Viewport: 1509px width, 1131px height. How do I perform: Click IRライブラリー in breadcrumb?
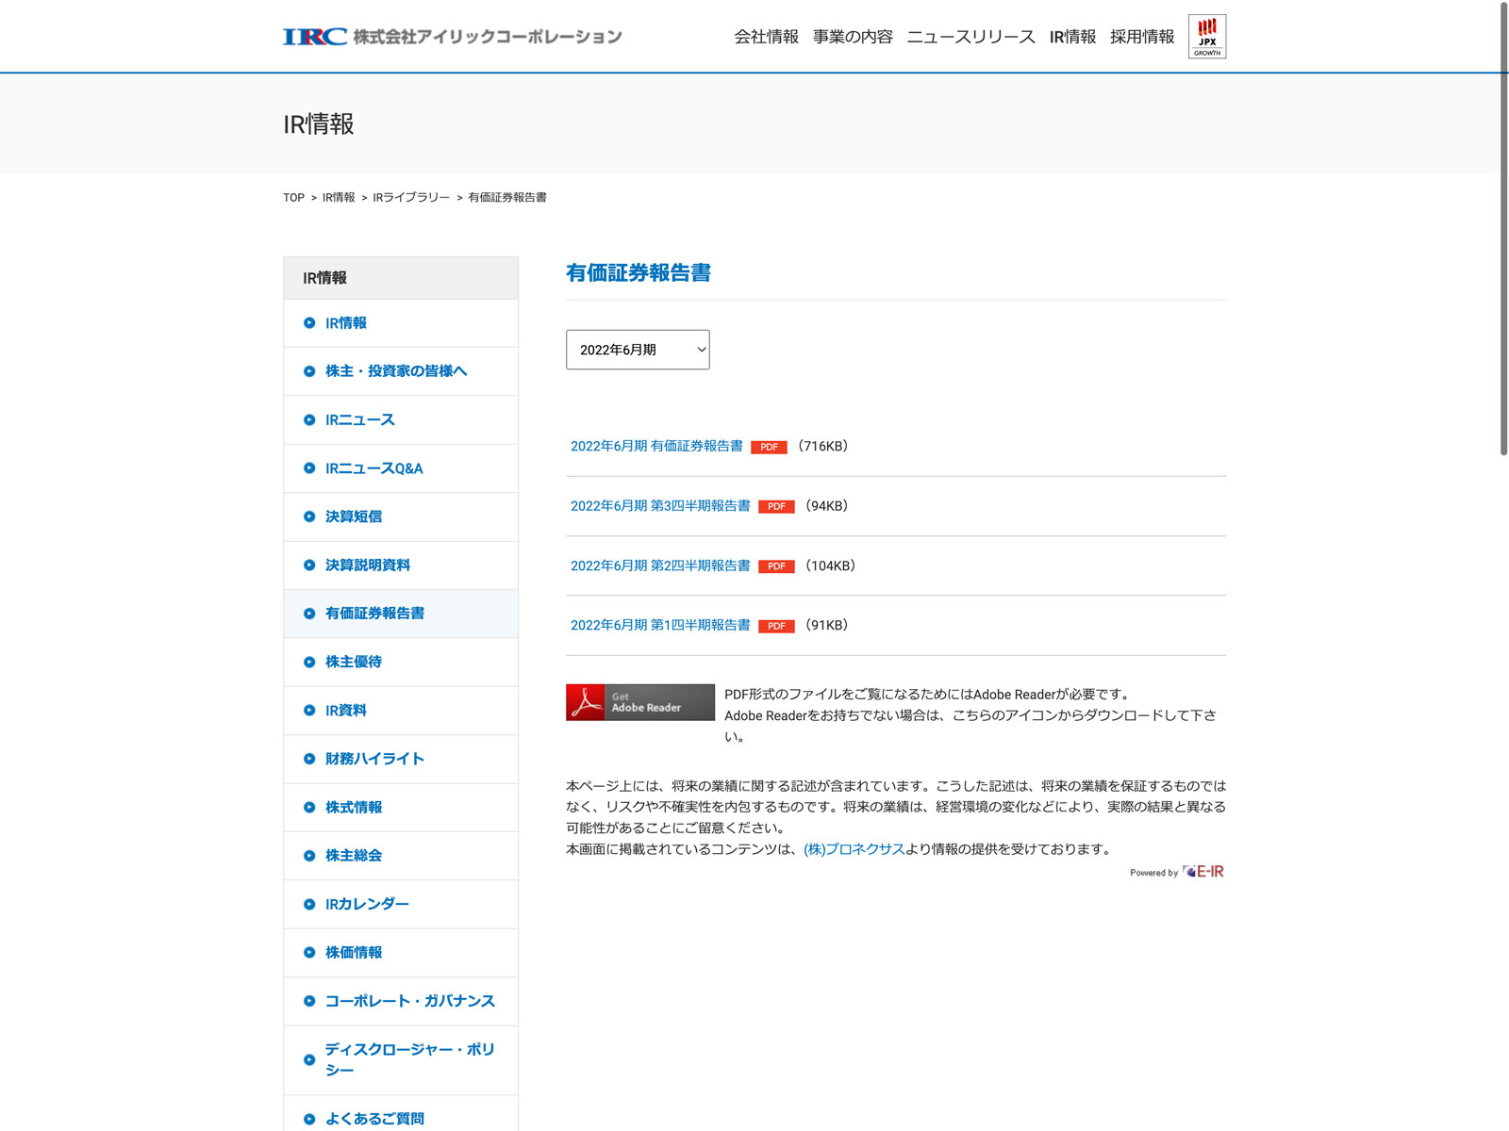point(411,198)
